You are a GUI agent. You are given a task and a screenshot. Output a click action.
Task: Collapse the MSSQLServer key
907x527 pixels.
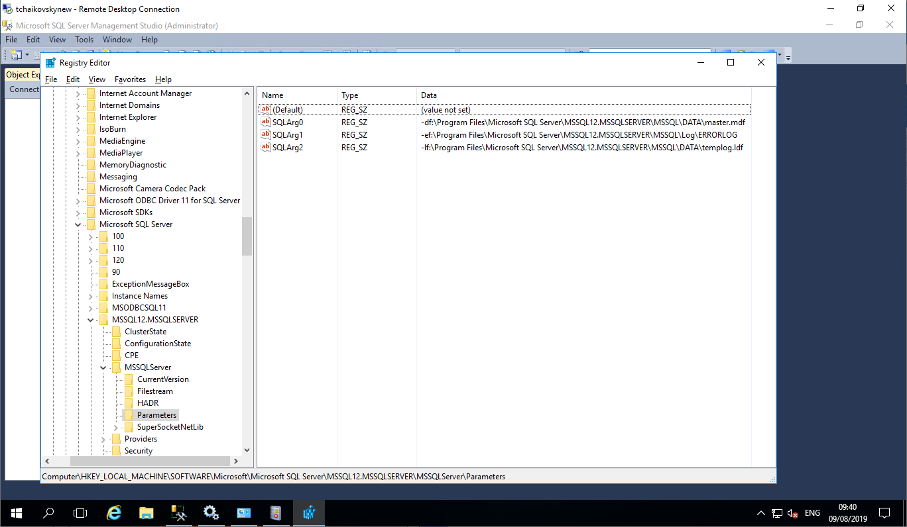[x=103, y=367]
